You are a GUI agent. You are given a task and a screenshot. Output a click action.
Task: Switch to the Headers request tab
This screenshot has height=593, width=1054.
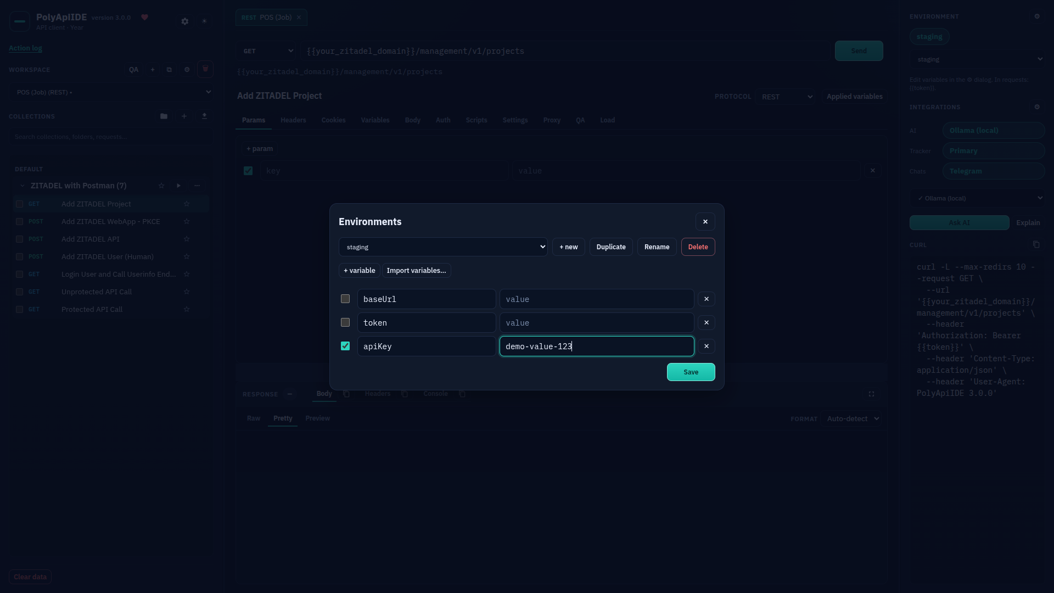coord(293,120)
